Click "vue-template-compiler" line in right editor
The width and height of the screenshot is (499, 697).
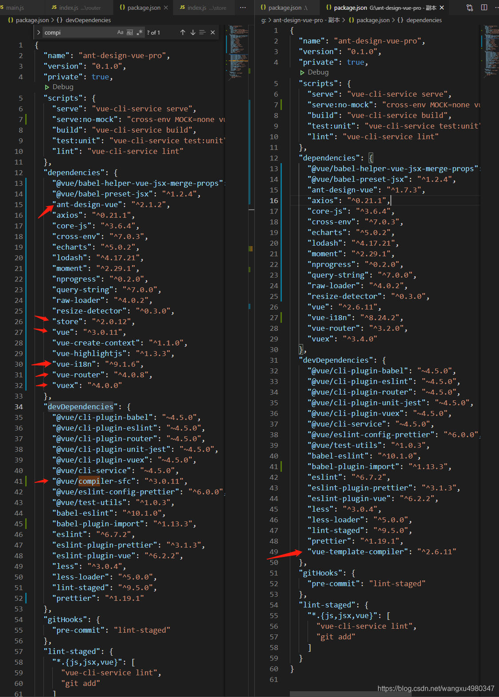point(382,552)
